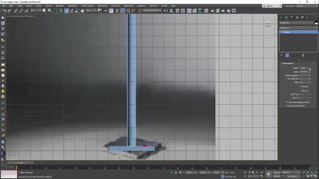Open the Select by Name dialog
This screenshot has height=179, width=319.
coord(49,11)
